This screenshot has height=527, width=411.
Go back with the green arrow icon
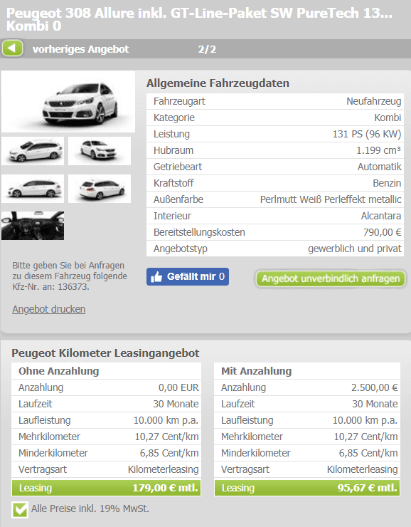coord(12,48)
